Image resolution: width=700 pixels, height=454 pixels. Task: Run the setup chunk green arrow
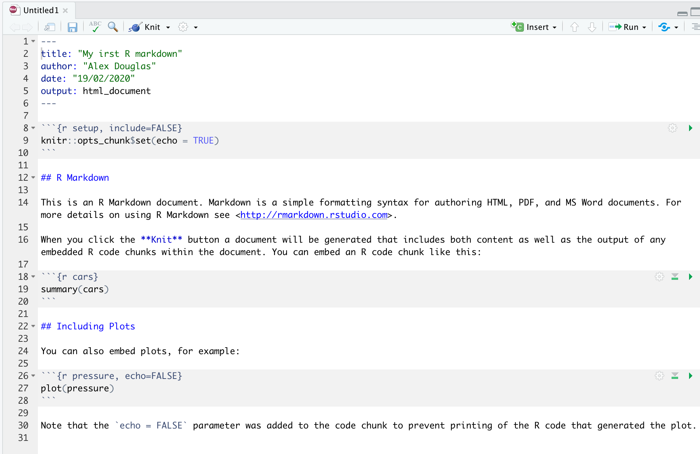coord(691,128)
